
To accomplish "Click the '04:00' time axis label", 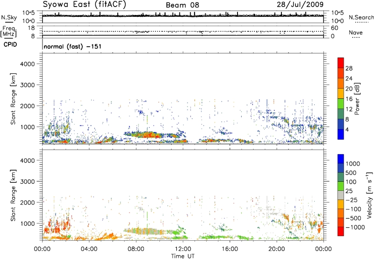I will tap(89, 249).
